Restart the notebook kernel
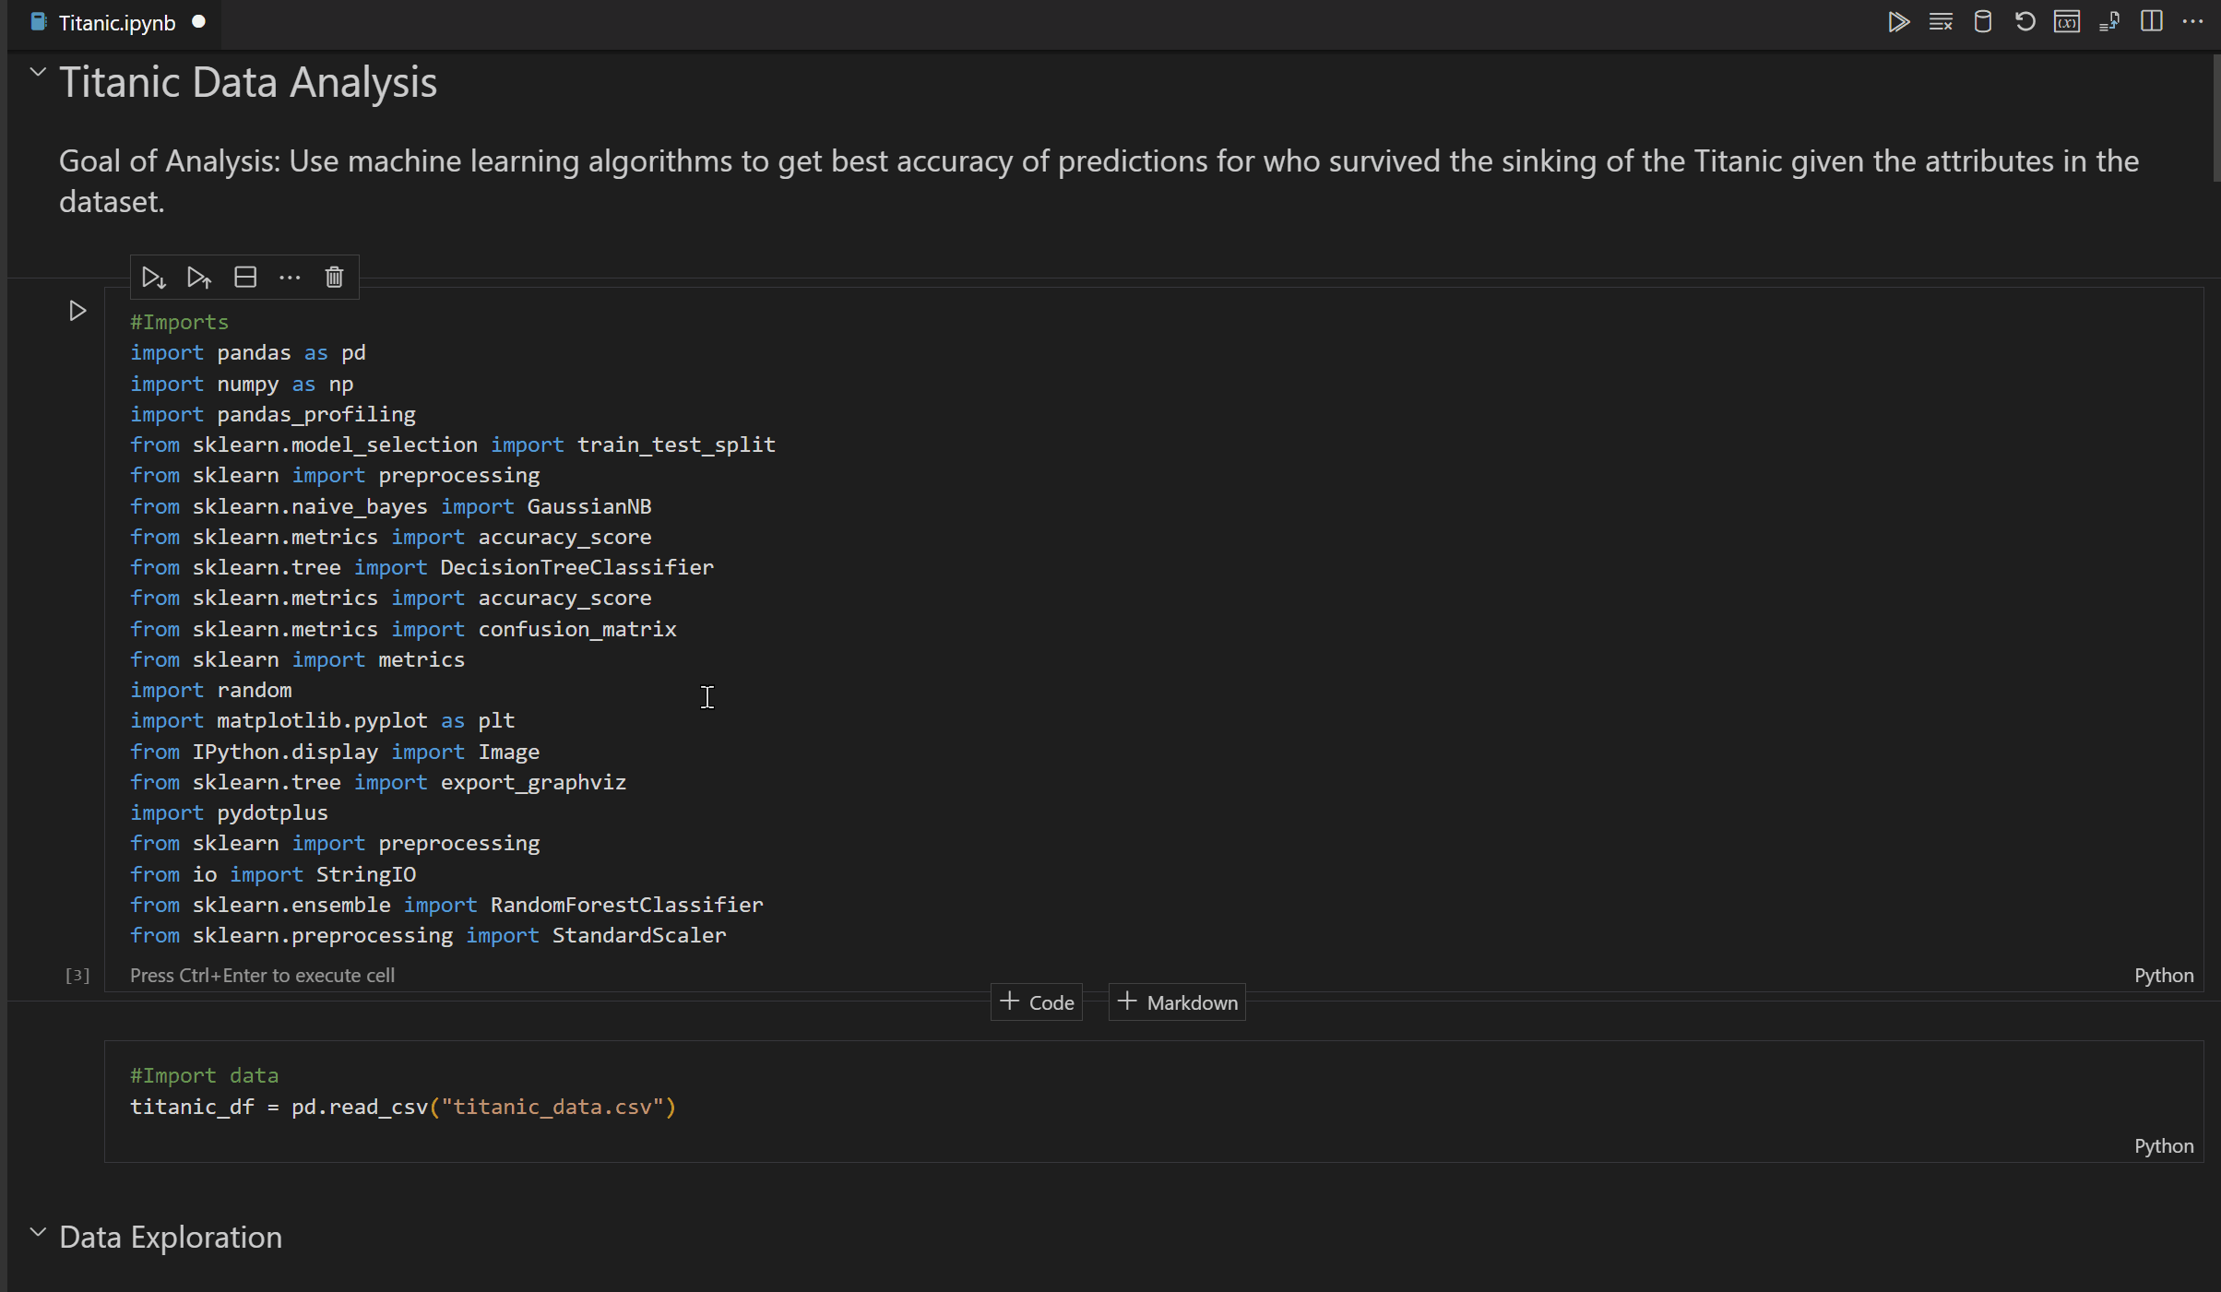 pyautogui.click(x=2024, y=21)
